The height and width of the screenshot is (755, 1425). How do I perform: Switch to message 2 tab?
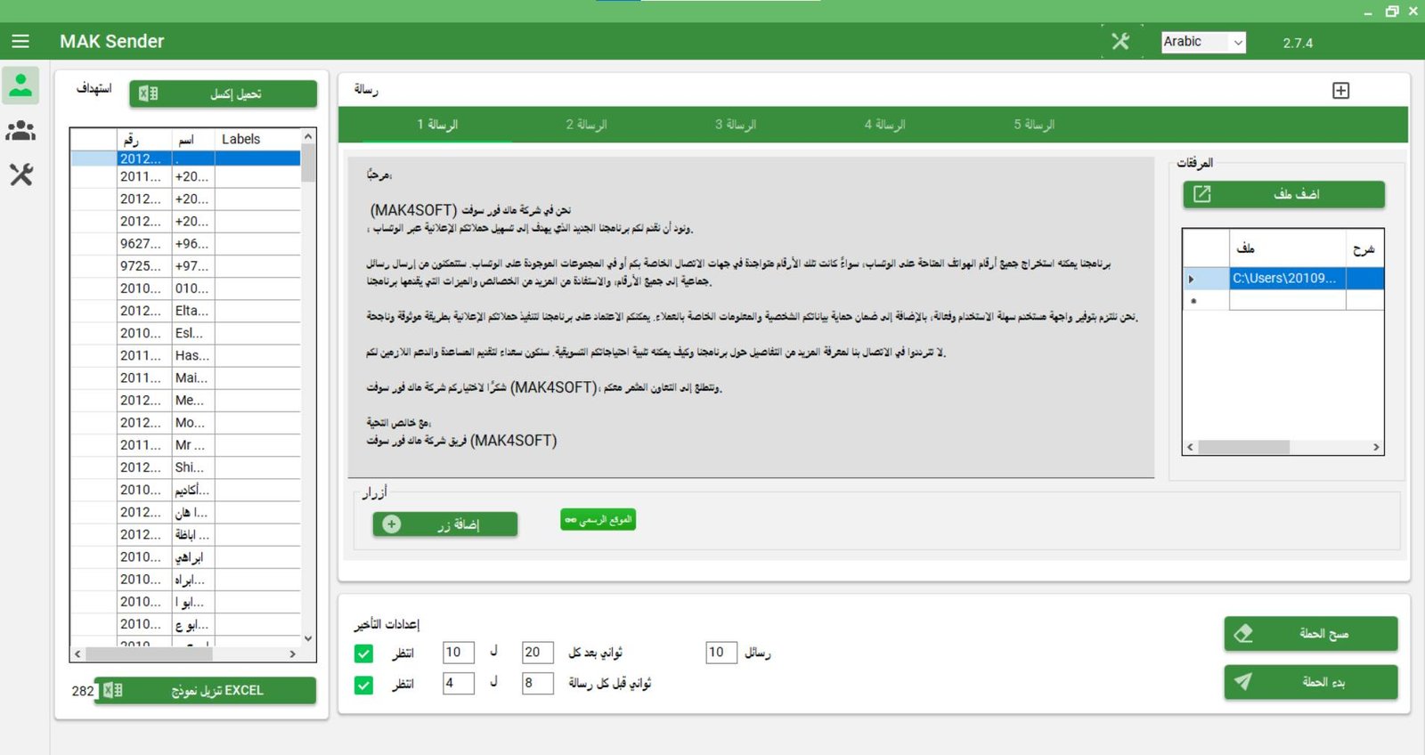(586, 125)
